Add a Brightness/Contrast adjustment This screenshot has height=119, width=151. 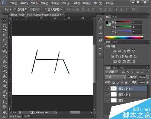click(x=115, y=51)
